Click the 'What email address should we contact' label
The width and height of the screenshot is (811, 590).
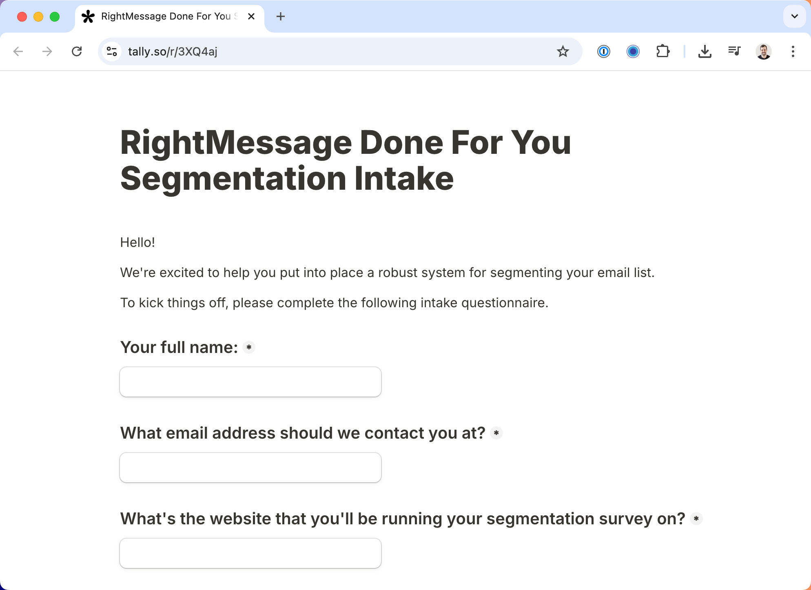[303, 433]
